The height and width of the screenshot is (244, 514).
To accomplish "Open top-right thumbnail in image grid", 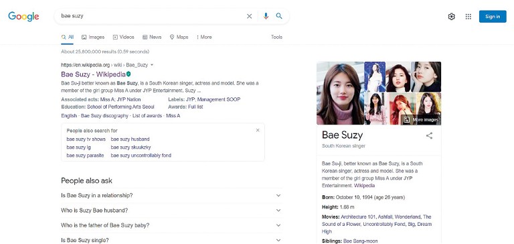I will click(426, 76).
